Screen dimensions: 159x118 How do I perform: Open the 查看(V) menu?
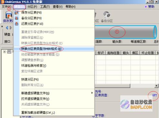click(x=58, y=7)
